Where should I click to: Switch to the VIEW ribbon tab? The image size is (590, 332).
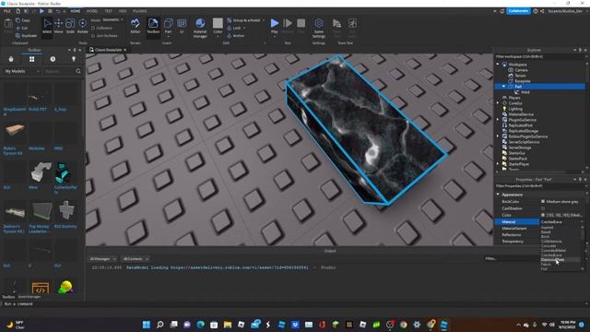pos(123,11)
